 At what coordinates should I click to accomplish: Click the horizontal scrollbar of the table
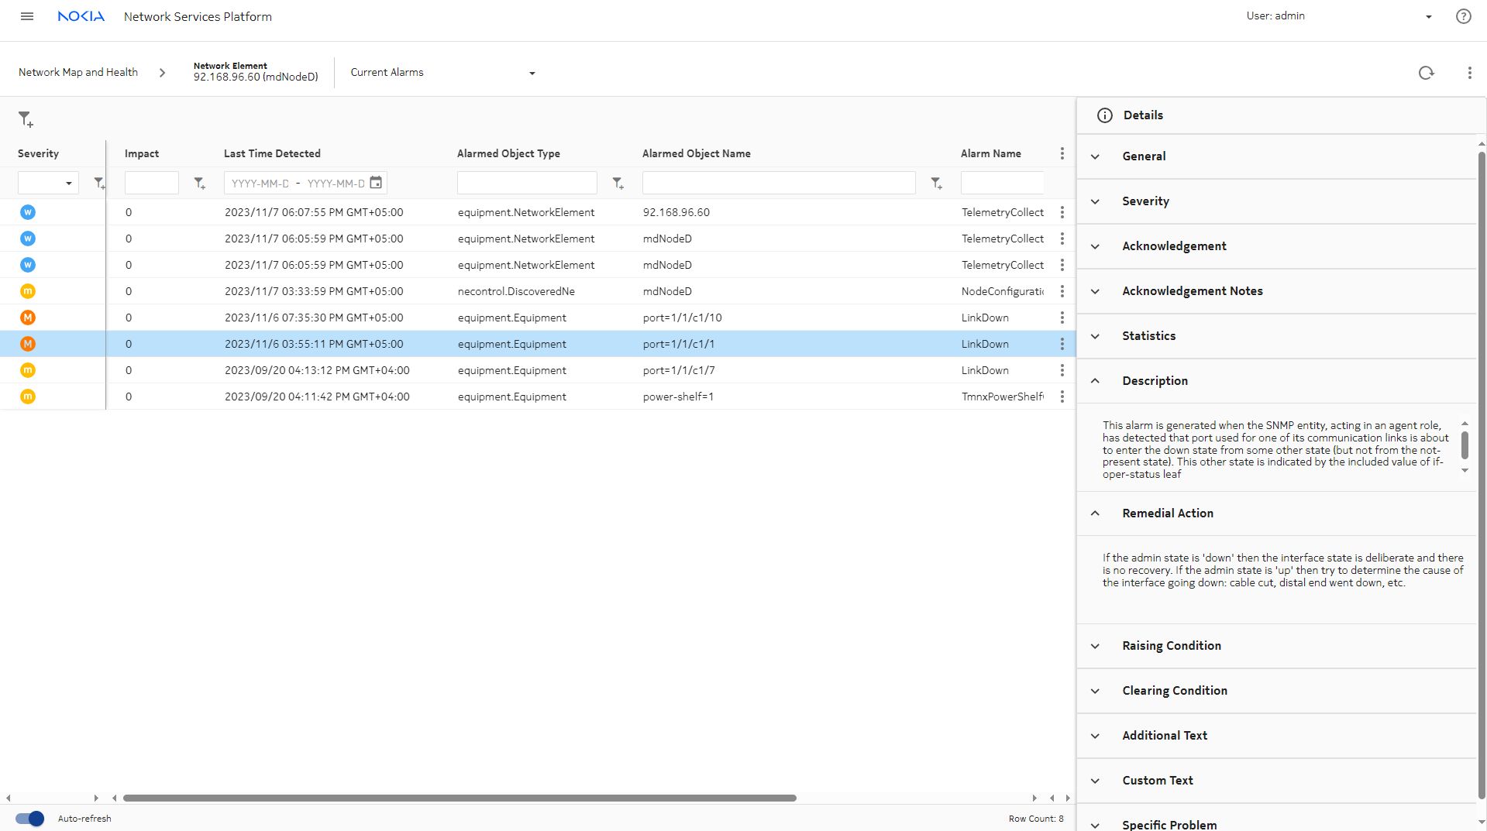[460, 798]
